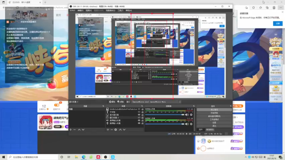
Task: Select the 场景 item in Scenes list
Action: pyautogui.click(x=87, y=109)
